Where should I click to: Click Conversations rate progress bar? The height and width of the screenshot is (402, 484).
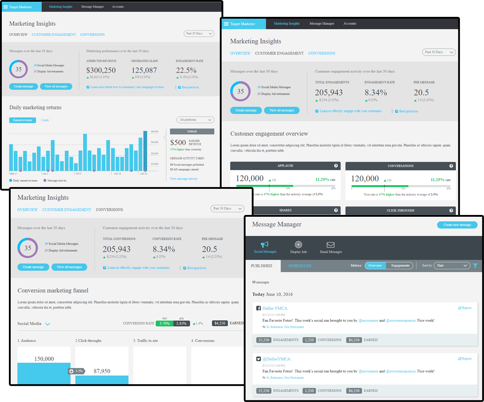[x=401, y=186]
